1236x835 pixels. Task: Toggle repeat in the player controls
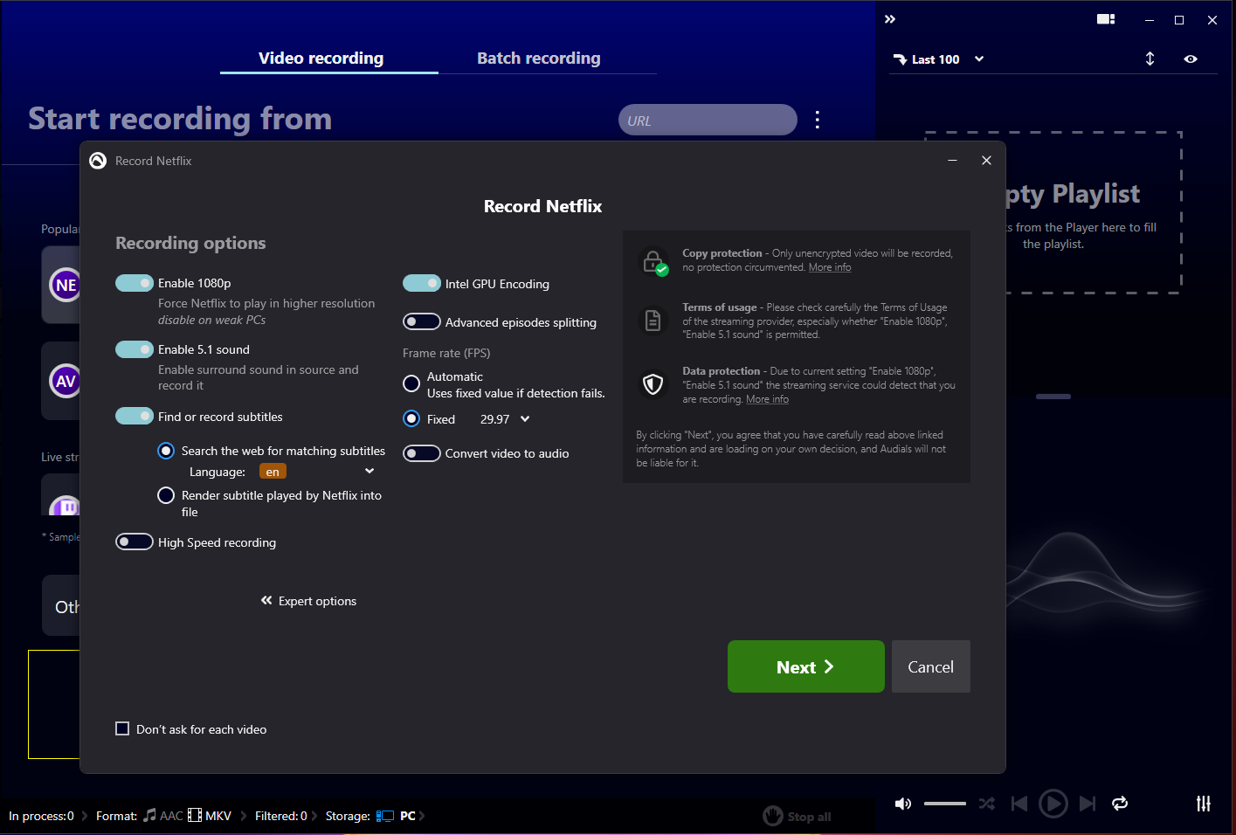point(1120,804)
